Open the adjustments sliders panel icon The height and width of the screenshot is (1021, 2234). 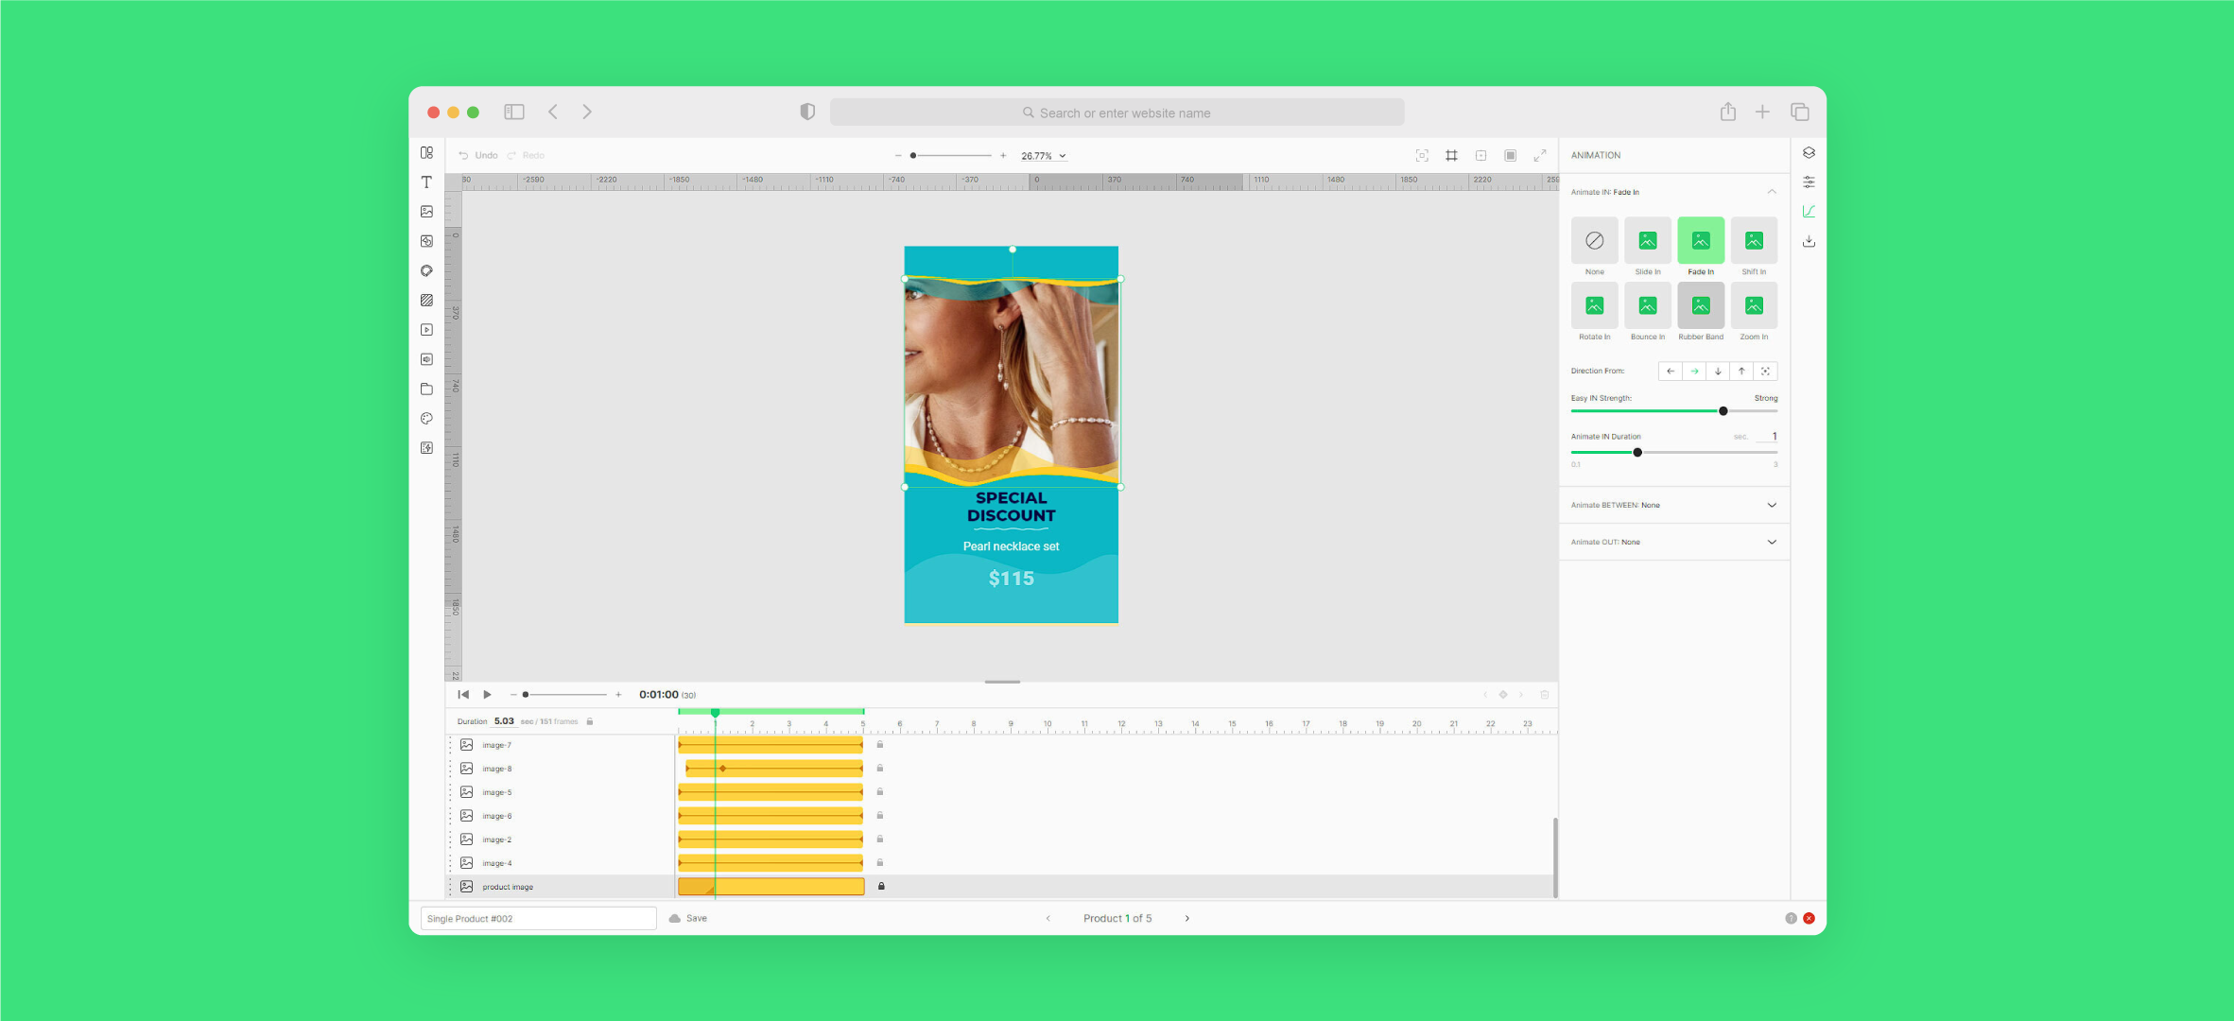(1809, 182)
